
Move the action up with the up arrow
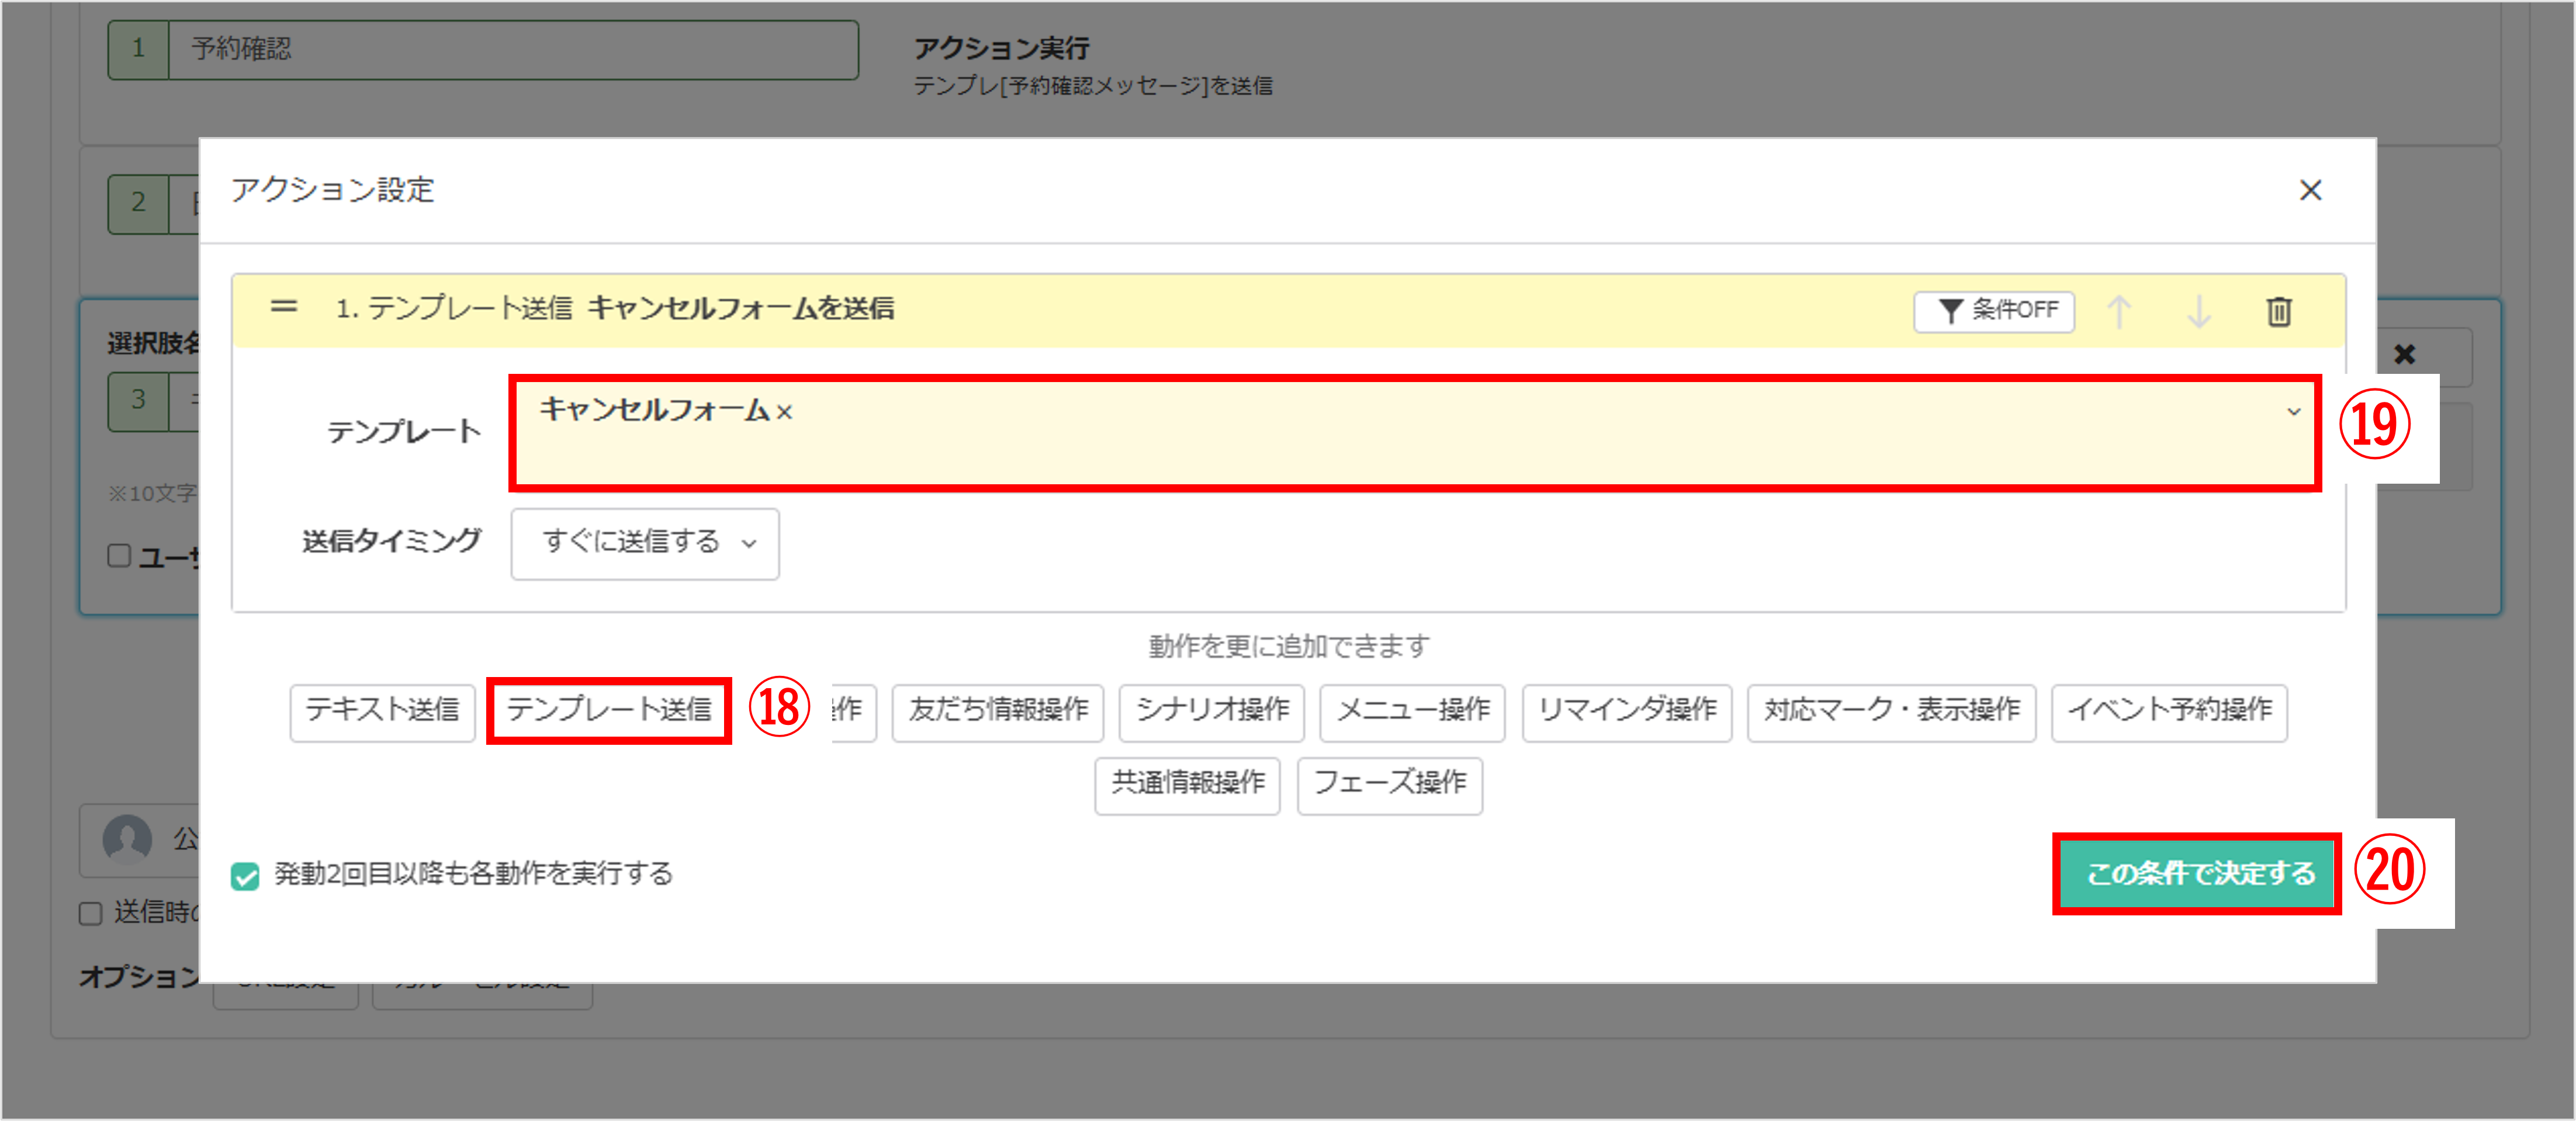[x=2119, y=312]
